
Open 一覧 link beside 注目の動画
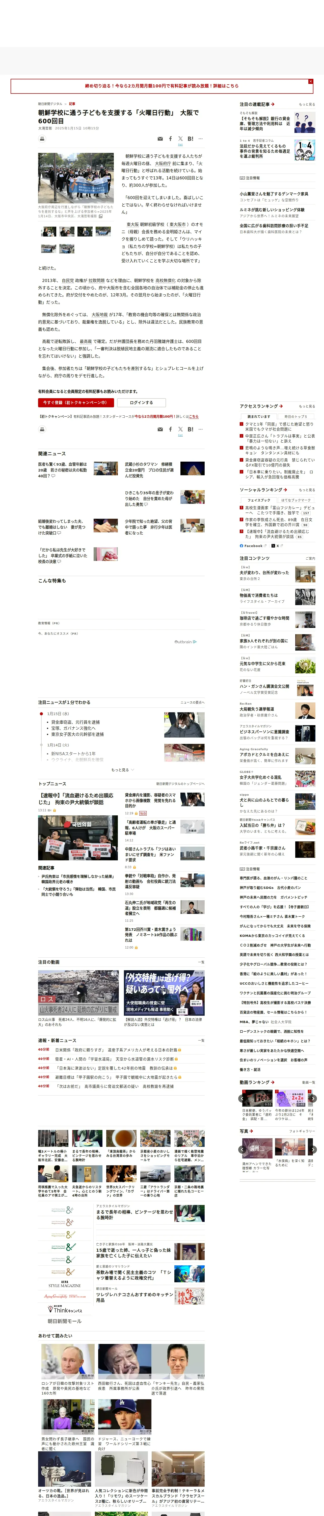click(201, 962)
